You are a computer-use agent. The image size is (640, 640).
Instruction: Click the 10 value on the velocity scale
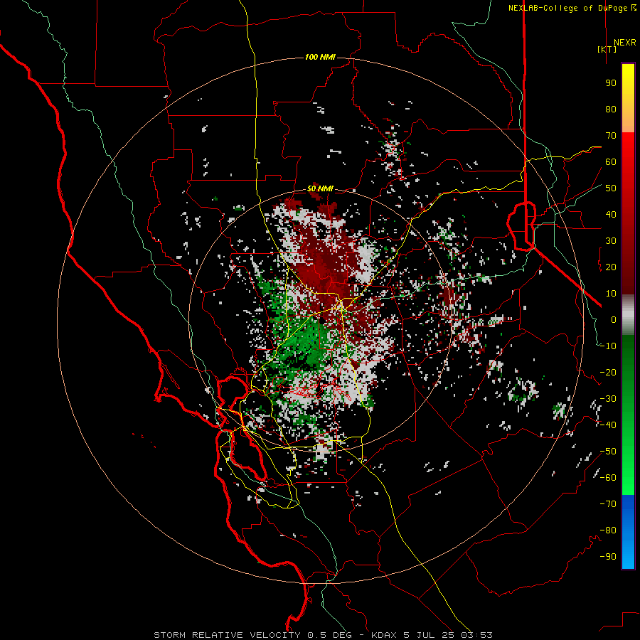611,294
